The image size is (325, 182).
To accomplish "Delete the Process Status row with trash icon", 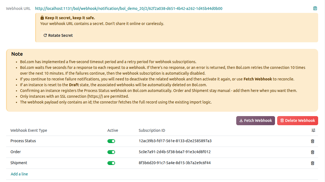I will pos(313,141).
